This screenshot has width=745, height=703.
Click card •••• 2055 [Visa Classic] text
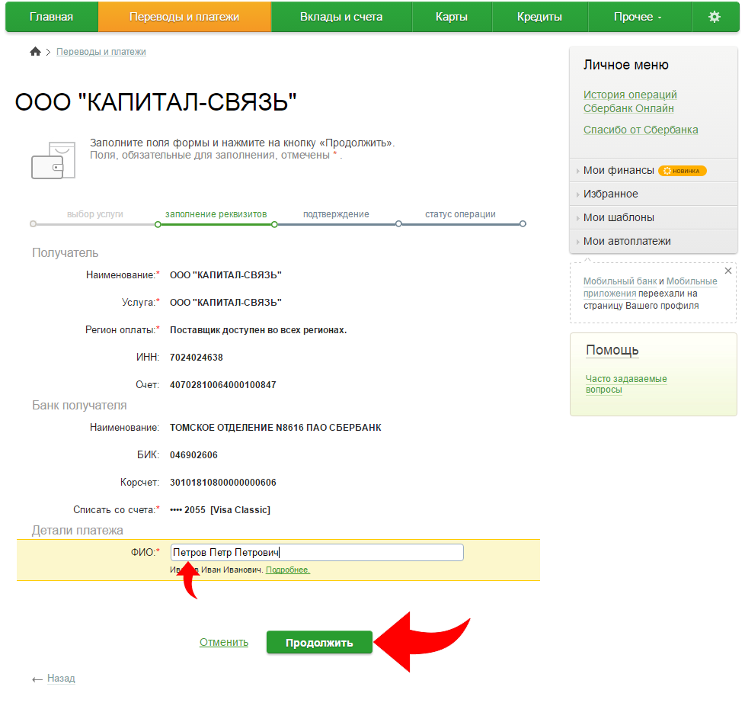(x=220, y=510)
